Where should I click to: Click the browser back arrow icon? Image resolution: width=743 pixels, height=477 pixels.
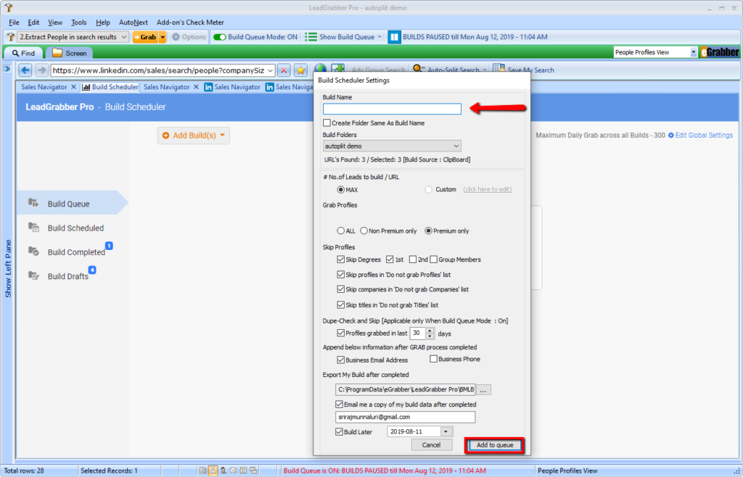click(x=25, y=70)
